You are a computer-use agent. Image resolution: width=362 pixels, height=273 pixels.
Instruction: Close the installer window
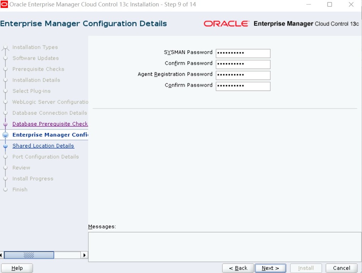[351, 4]
